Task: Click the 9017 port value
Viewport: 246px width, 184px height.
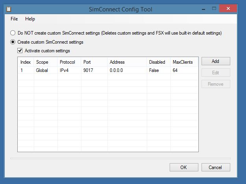Action: tap(88, 70)
